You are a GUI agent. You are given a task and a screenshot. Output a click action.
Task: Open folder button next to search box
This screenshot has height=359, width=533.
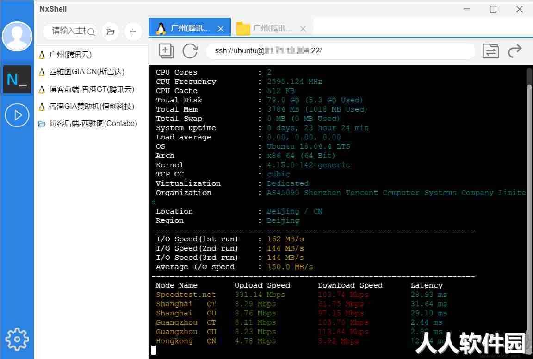pyautogui.click(x=111, y=32)
